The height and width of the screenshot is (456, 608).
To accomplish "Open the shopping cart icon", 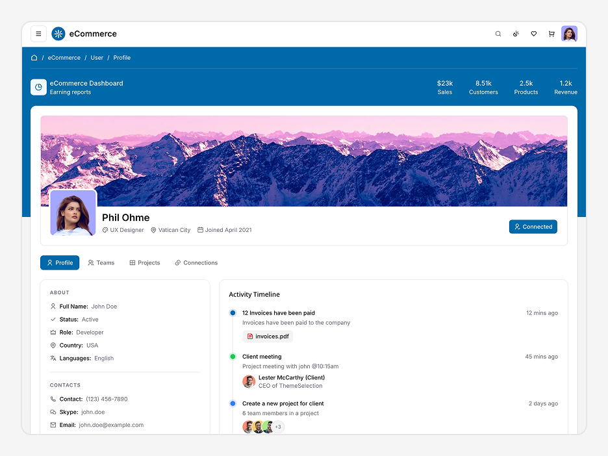I will 551,34.
